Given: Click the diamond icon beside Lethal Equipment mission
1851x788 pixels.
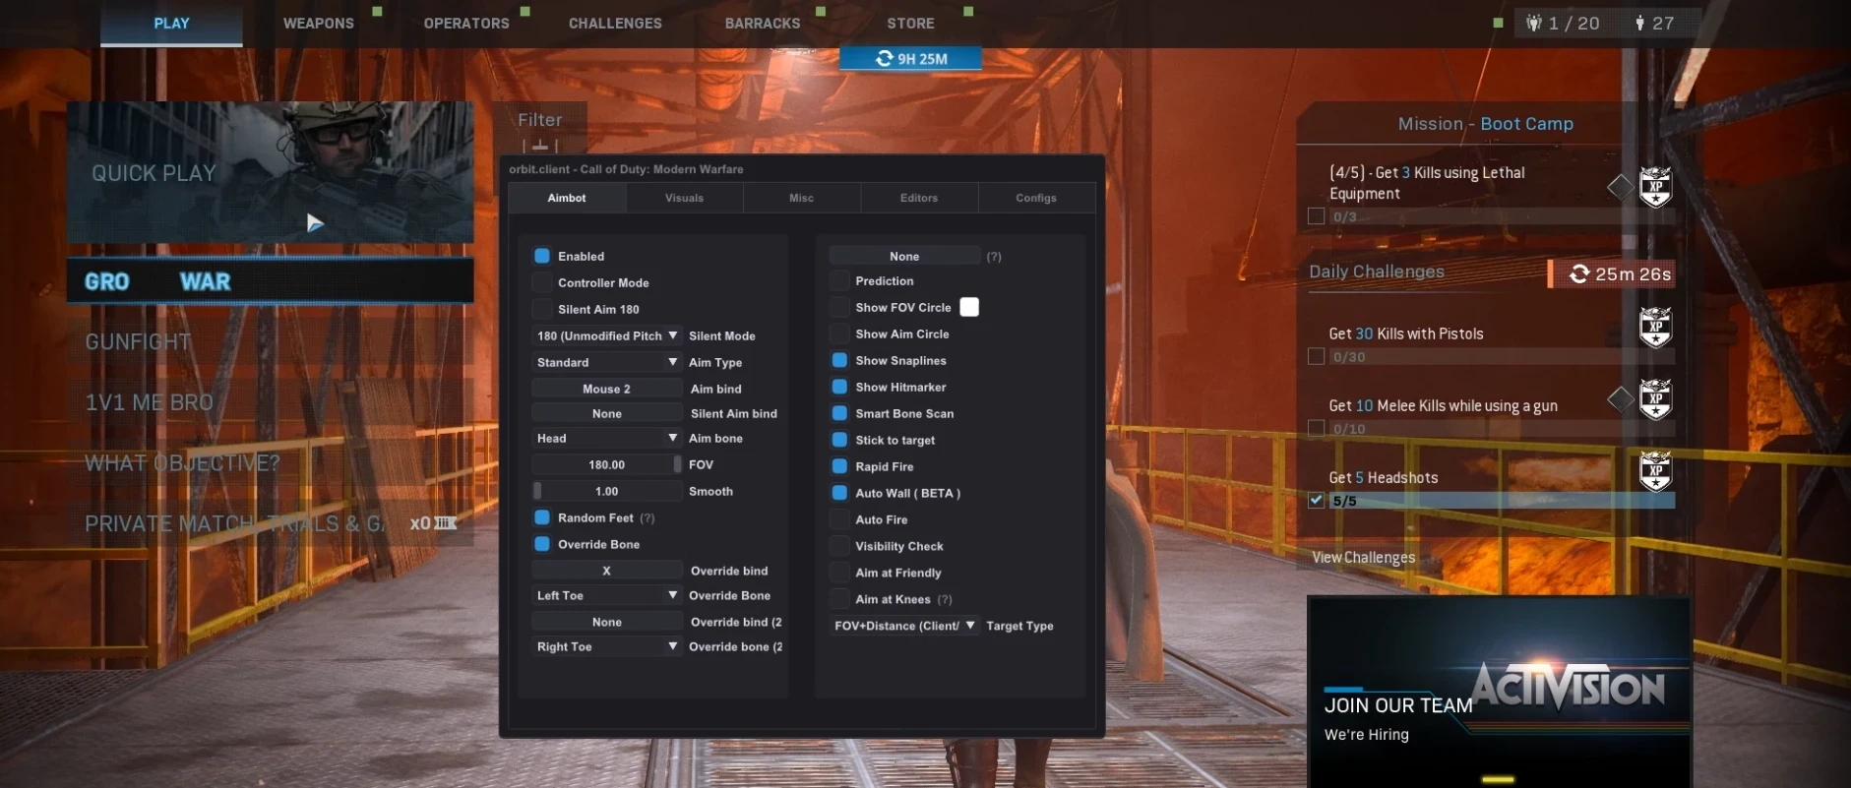Looking at the screenshot, I should 1620,186.
